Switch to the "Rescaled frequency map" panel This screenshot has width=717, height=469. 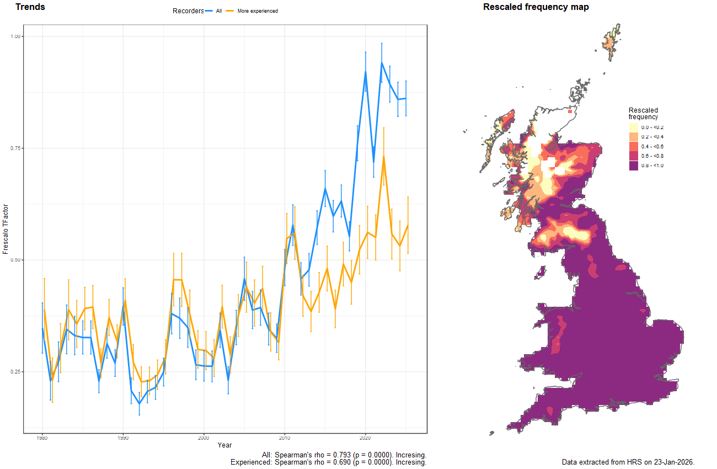coord(536,7)
